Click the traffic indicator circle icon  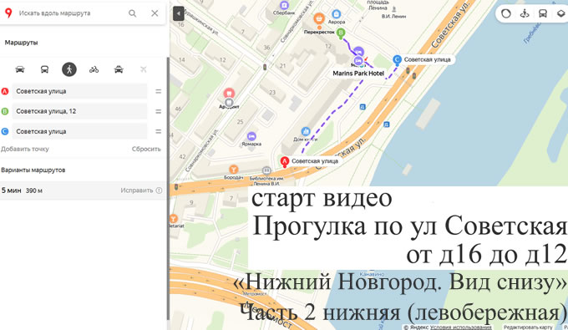pos(506,13)
